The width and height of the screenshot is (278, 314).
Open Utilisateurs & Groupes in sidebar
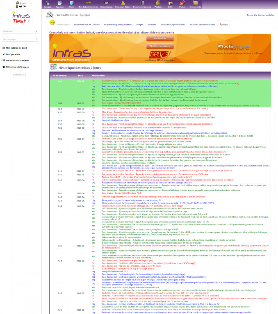coord(16,67)
